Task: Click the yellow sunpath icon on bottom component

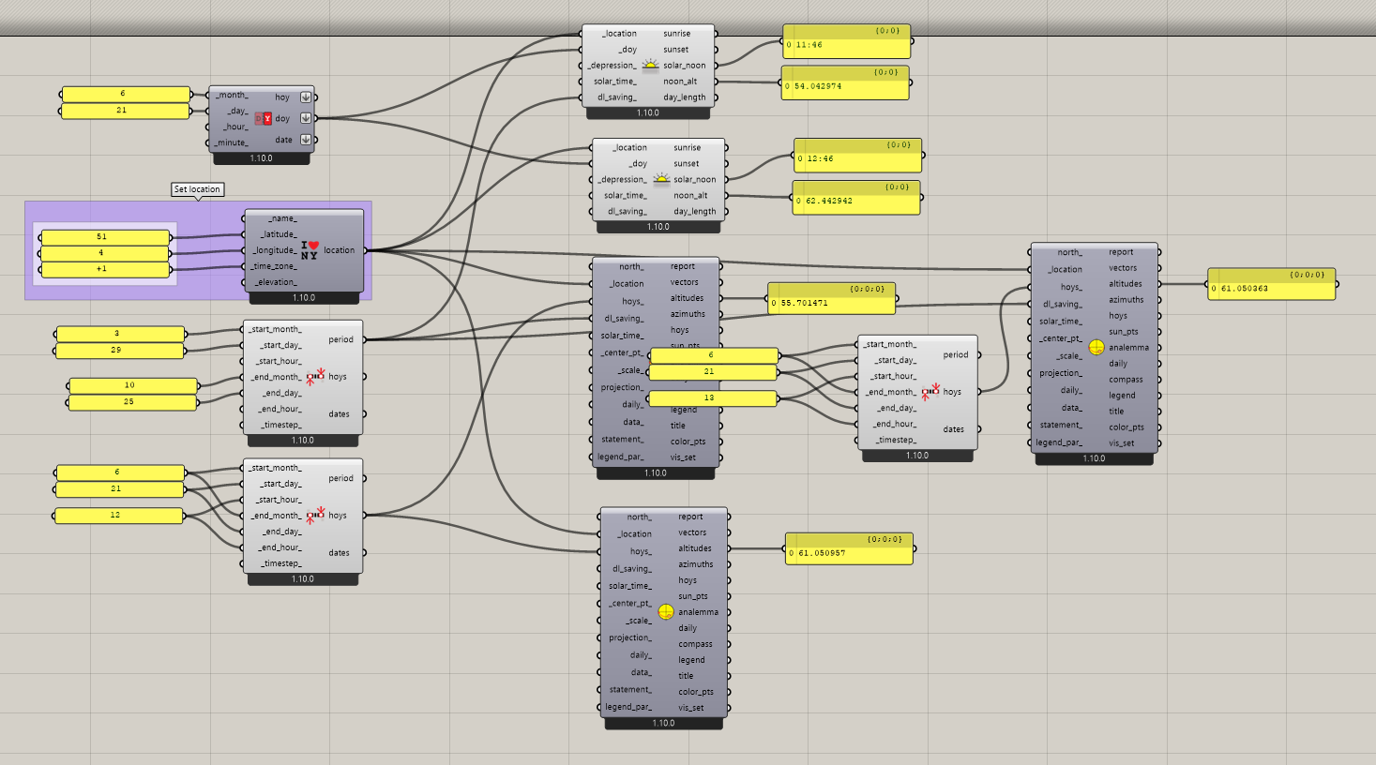Action: coord(665,612)
